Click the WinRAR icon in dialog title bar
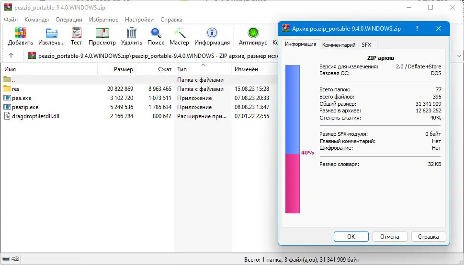The height and width of the screenshot is (265, 464). 286,28
